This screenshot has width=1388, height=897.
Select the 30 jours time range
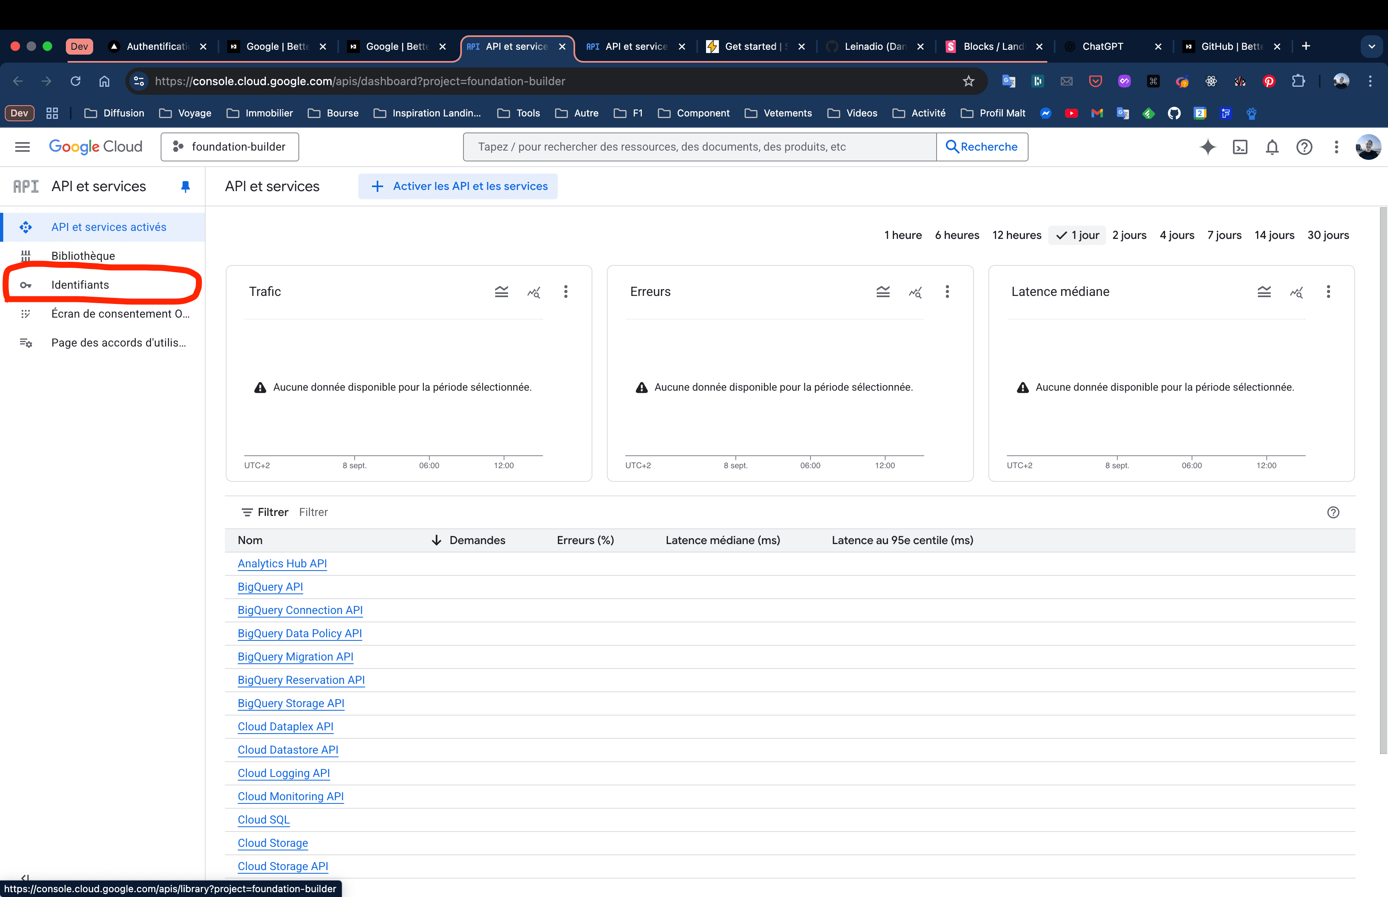point(1328,235)
